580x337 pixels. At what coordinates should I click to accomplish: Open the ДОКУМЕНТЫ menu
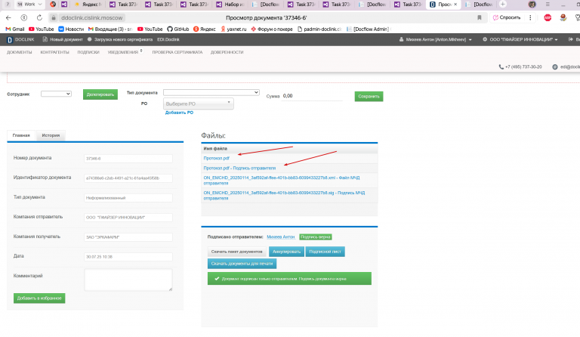(x=19, y=53)
